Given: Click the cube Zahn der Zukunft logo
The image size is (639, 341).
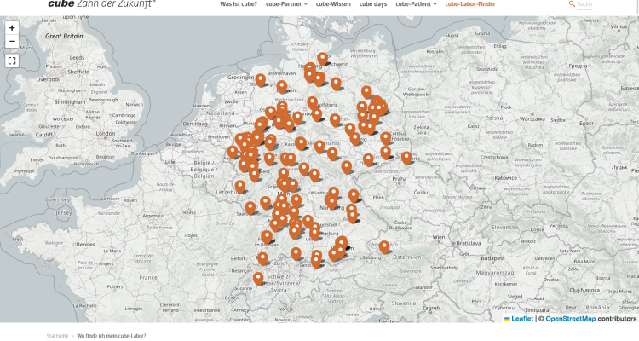Looking at the screenshot, I should (101, 3).
